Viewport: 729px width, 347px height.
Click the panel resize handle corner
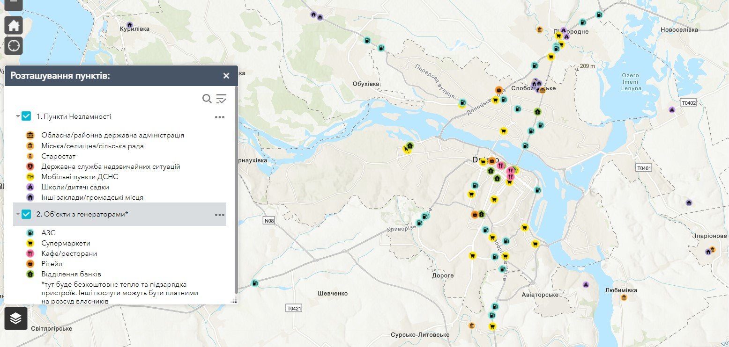click(235, 301)
